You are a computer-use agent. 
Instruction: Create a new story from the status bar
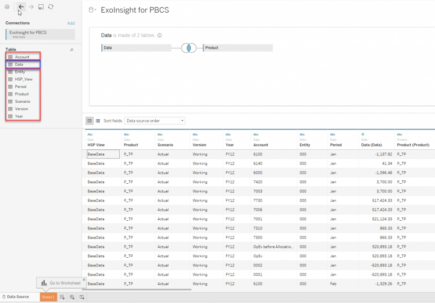[82, 296]
